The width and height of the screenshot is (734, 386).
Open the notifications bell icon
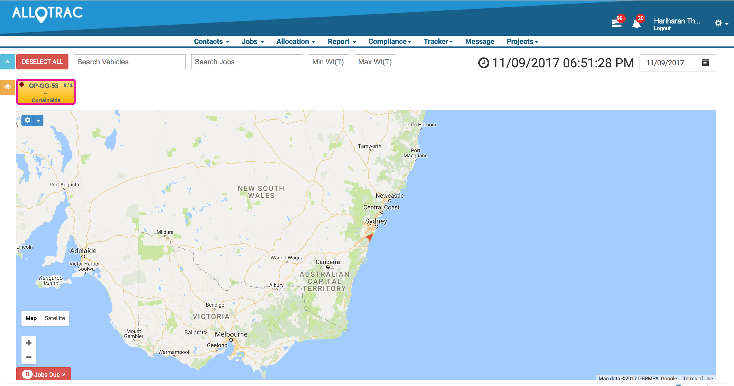(636, 24)
